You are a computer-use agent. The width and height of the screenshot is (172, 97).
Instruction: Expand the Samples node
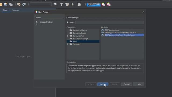[68, 44]
